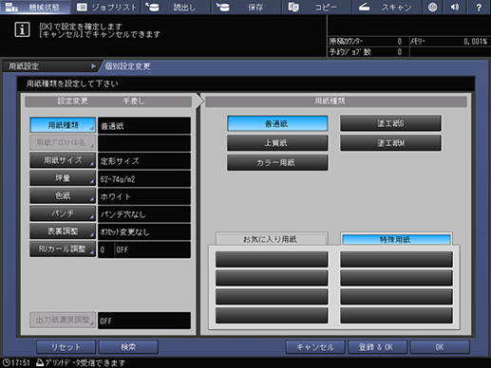Switch to the ジョブリスト tab
Image resolution: width=491 pixels, height=368 pixels.
(x=106, y=7)
